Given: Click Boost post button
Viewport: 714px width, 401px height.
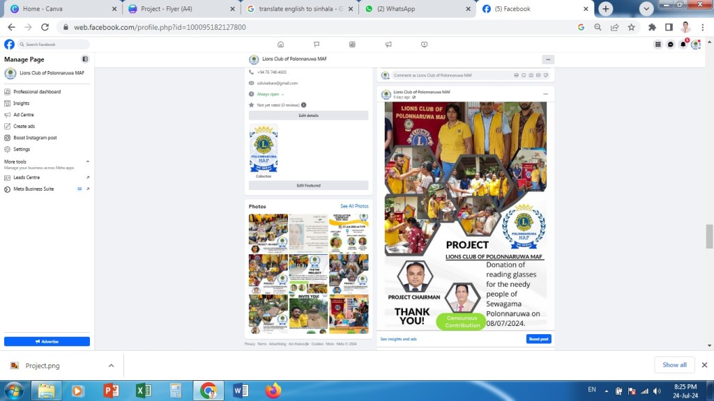Looking at the screenshot, I should pyautogui.click(x=539, y=339).
